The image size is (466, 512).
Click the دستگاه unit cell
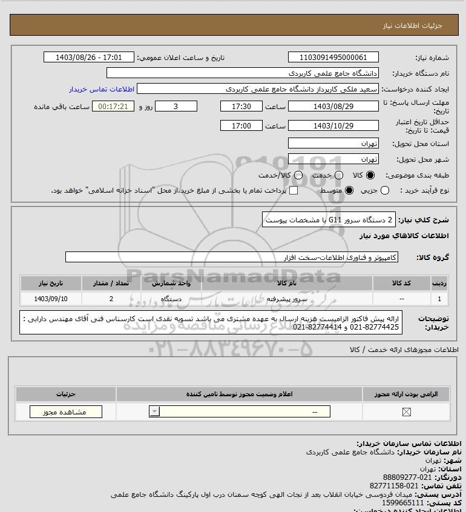point(171,299)
